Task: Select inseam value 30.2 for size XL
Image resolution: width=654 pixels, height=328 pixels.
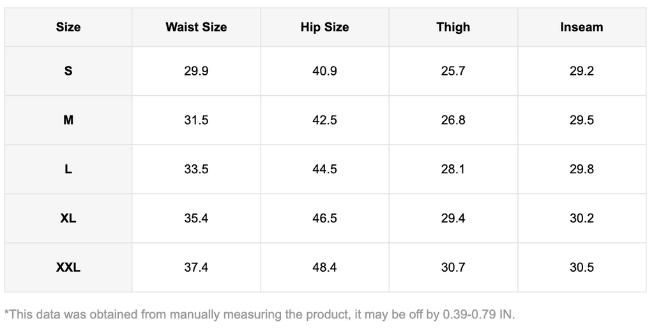Action: [x=581, y=218]
